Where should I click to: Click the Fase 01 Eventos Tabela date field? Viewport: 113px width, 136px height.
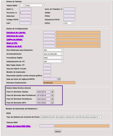[x=43, y=92]
